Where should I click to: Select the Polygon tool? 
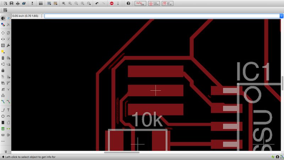pos(8,122)
